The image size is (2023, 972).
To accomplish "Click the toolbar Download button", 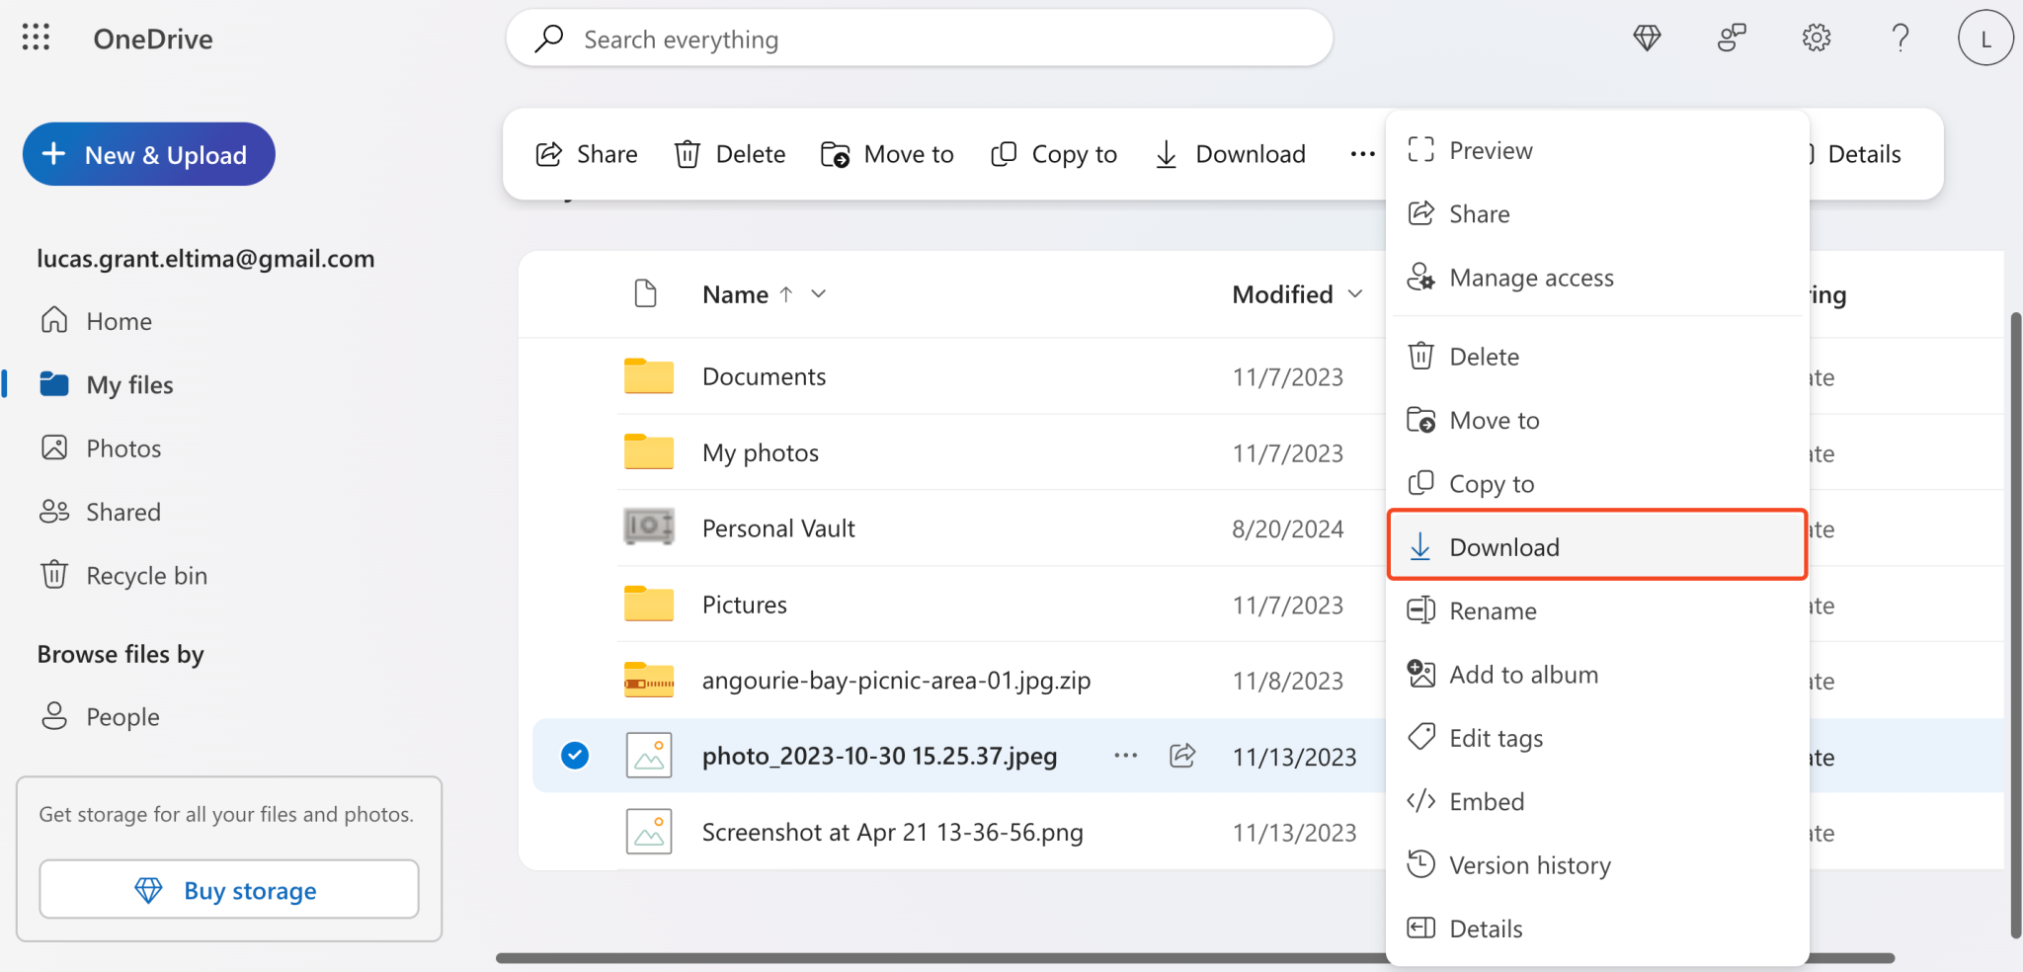I will (1231, 154).
